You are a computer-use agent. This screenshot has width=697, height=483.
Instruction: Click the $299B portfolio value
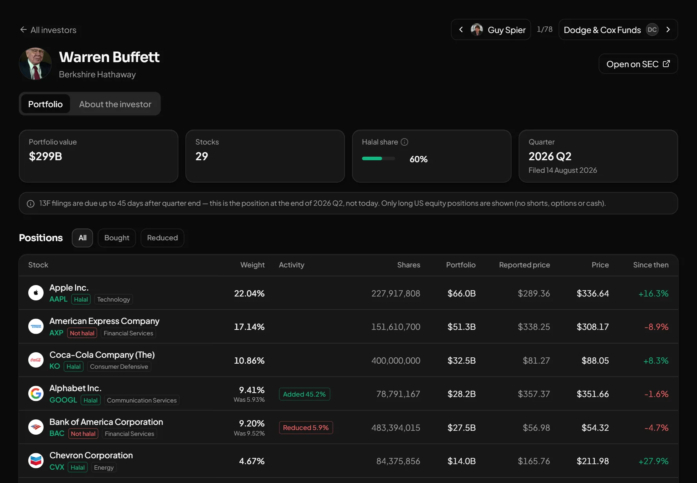point(46,156)
